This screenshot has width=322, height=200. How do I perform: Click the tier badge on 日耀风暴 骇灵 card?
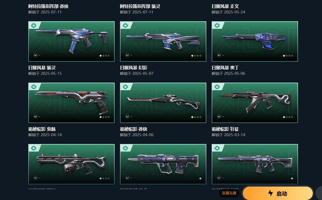point(34,25)
